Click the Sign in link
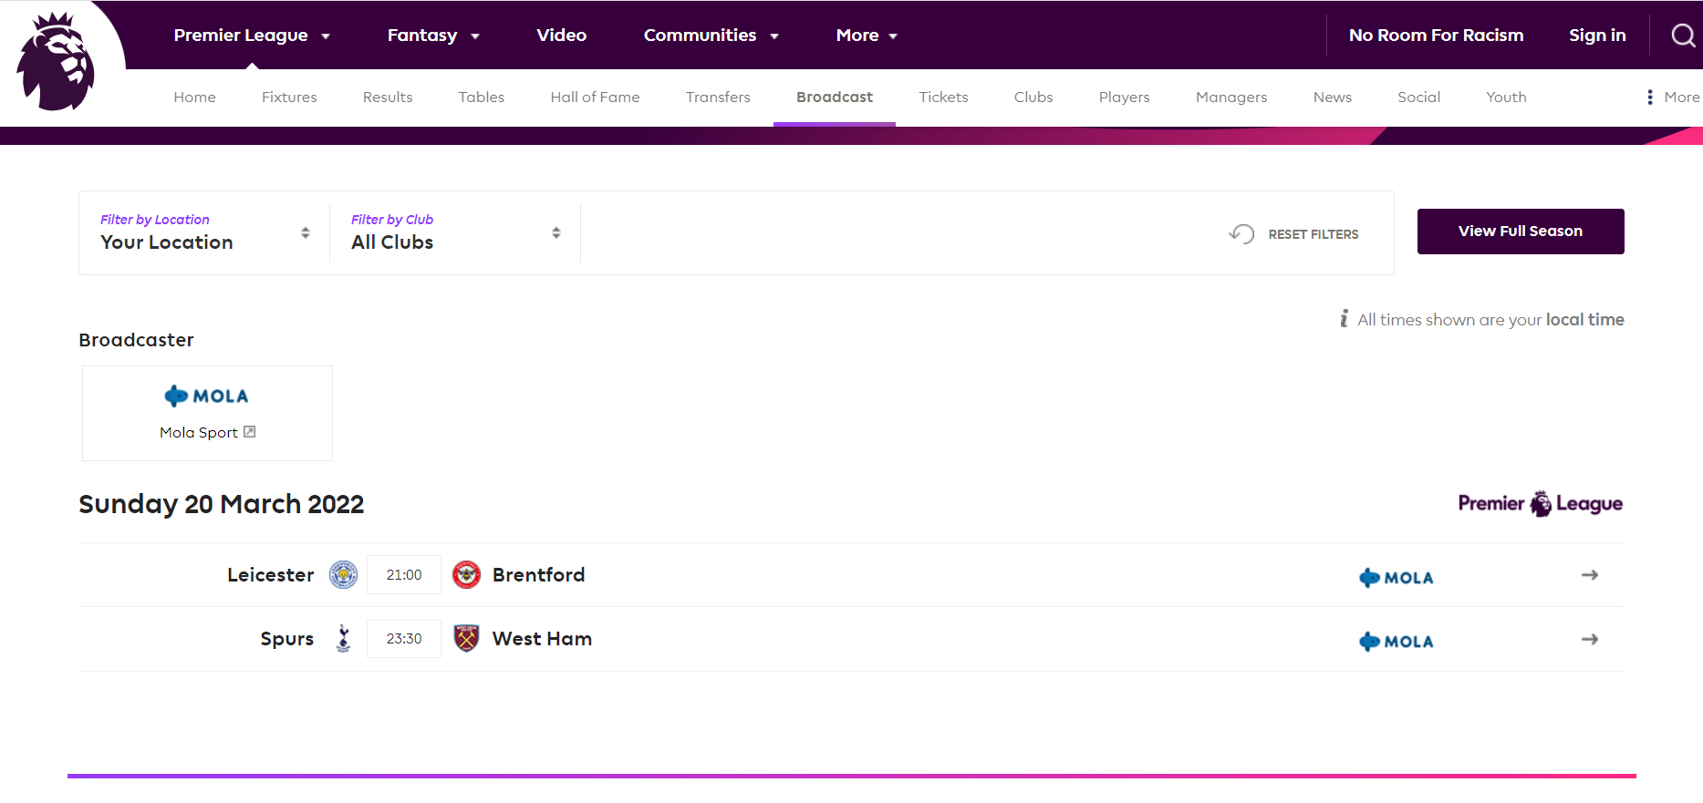 coord(1597,36)
